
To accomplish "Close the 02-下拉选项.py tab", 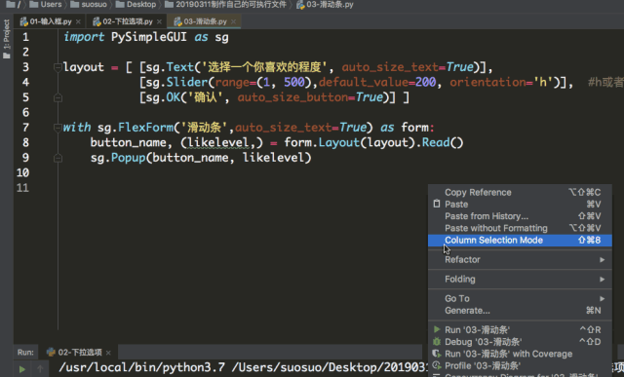I will pyautogui.click(x=159, y=21).
